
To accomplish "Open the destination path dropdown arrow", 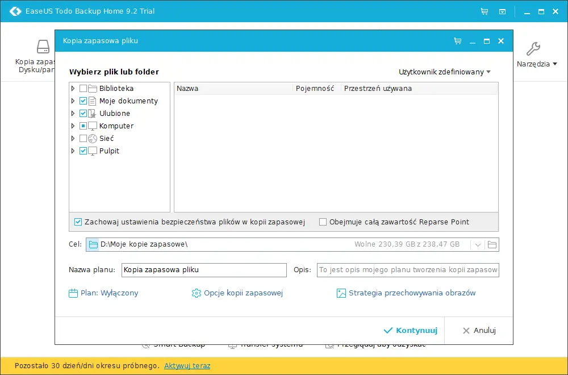I will click(478, 245).
